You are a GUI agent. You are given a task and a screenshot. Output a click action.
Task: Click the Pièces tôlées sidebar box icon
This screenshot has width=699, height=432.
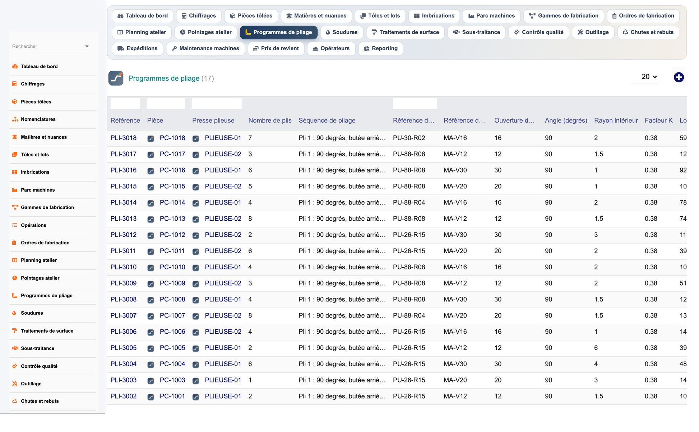pyautogui.click(x=15, y=102)
